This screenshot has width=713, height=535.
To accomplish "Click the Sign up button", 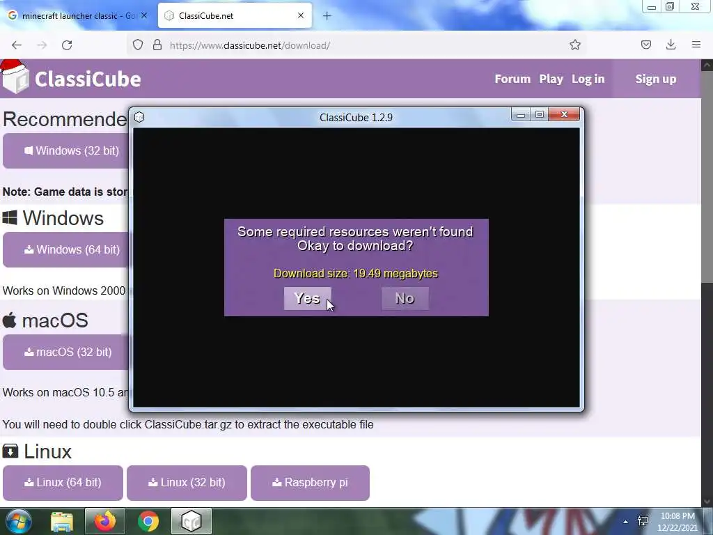I will (x=656, y=79).
